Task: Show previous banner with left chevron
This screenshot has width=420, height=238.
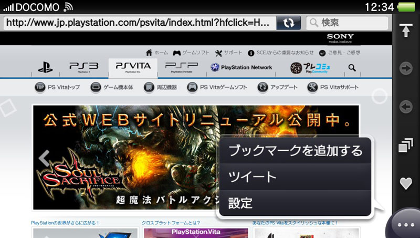Action: pos(45,157)
